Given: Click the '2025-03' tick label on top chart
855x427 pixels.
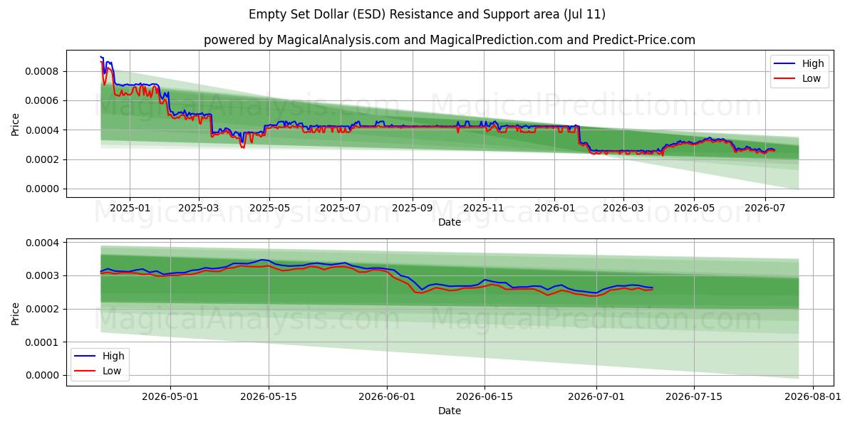Looking at the screenshot, I should 198,209.
